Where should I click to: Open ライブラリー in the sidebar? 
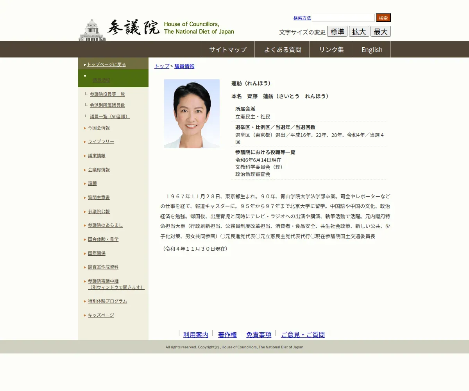point(101,142)
